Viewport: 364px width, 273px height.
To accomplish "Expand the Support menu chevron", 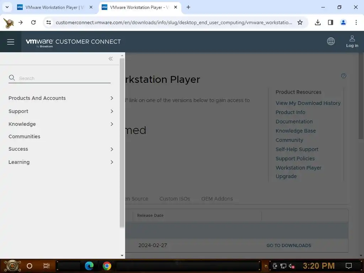I will (x=112, y=111).
